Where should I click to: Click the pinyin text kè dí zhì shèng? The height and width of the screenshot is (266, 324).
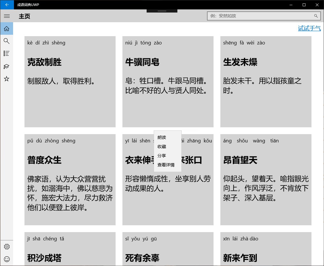46,43
